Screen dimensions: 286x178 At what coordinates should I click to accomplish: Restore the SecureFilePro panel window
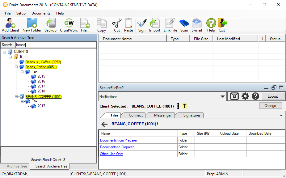point(274,88)
